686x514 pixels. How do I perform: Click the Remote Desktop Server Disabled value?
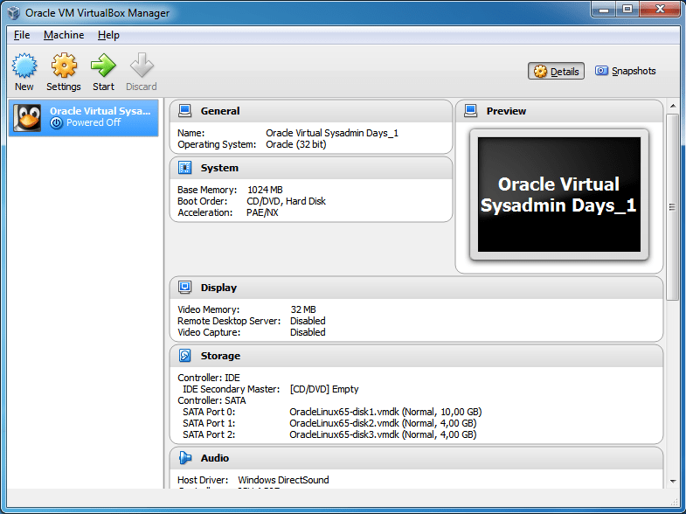308,321
